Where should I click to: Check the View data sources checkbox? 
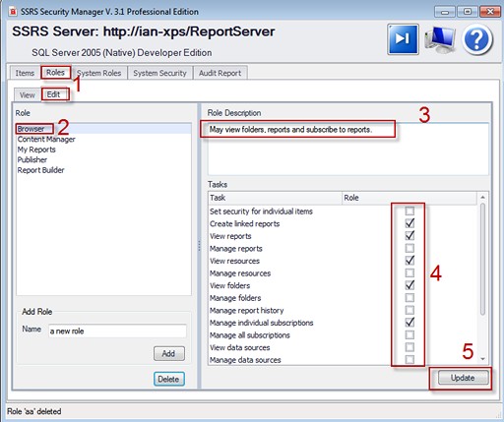(x=409, y=347)
